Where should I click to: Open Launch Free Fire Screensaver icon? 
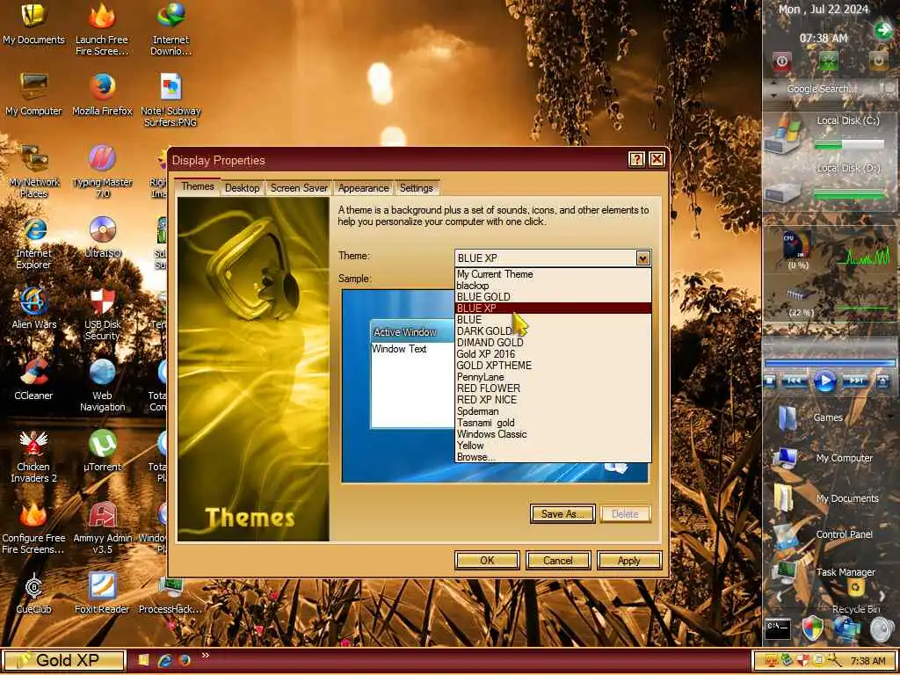click(102, 29)
